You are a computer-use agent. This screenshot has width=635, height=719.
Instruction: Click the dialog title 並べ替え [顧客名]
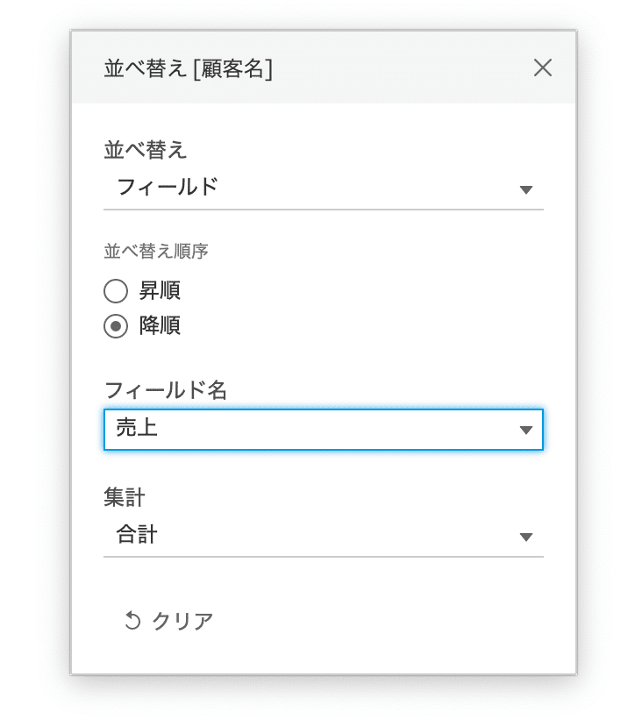pos(188,68)
